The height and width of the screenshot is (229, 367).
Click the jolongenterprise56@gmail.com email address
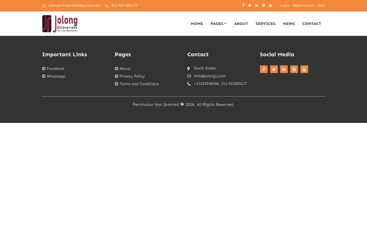point(74,6)
